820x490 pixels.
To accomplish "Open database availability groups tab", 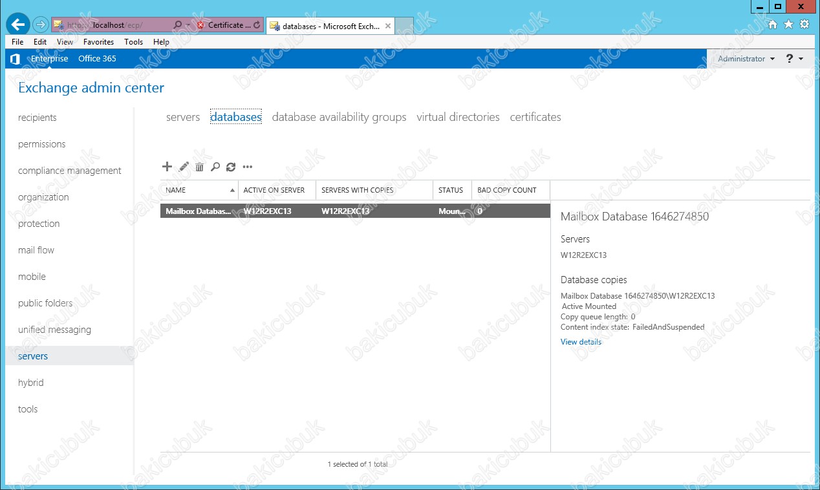I will [339, 117].
